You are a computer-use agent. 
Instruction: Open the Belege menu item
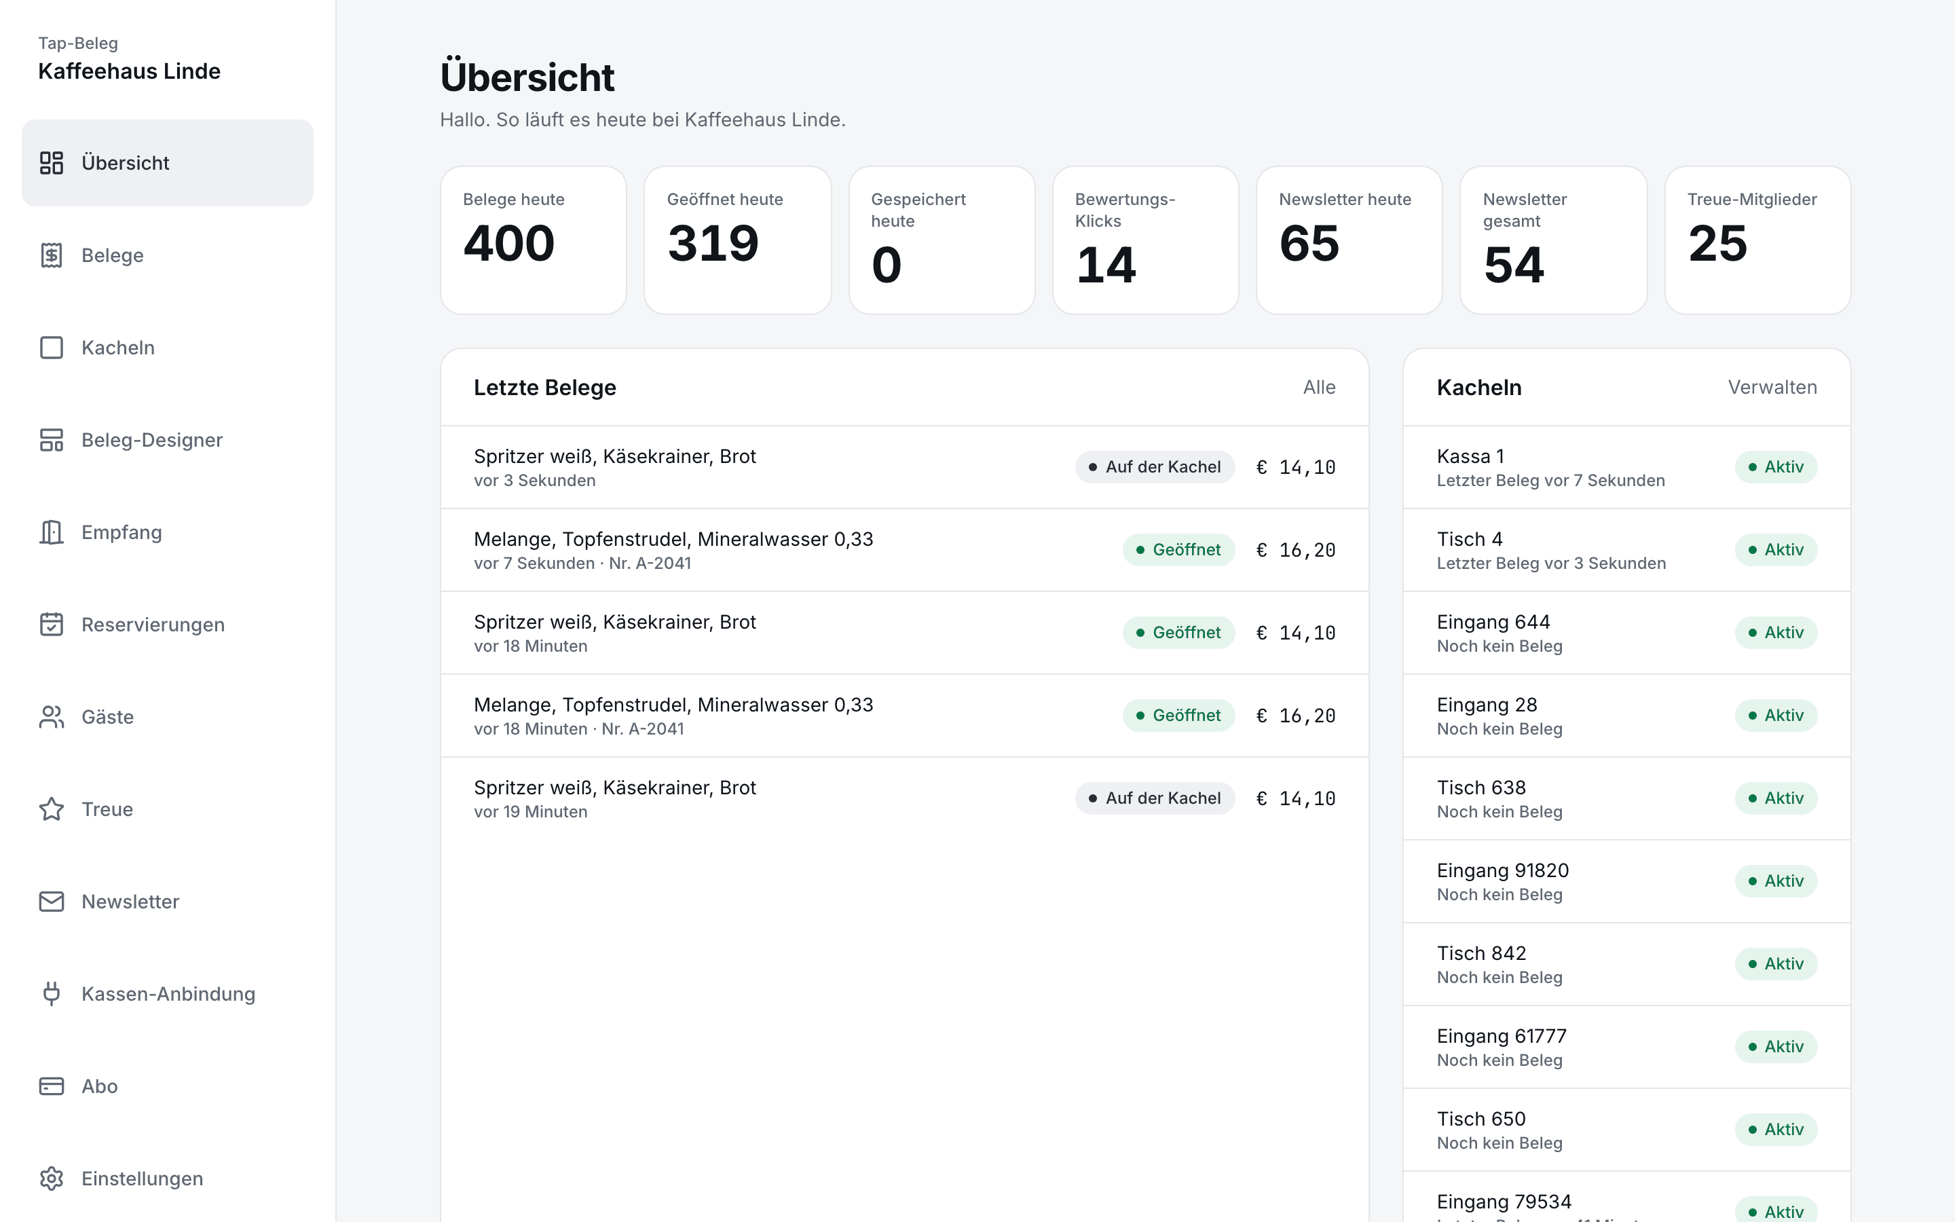(167, 255)
